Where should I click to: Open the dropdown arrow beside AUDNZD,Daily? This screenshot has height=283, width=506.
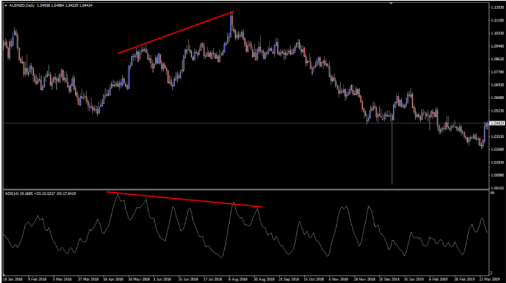[x=6, y=5]
